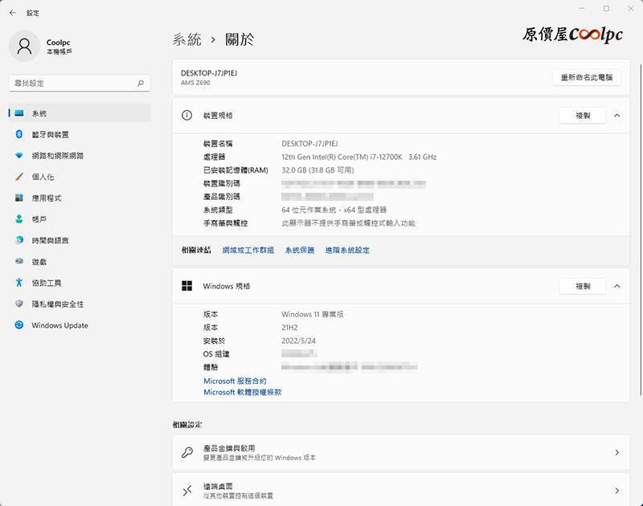The height and width of the screenshot is (506, 643).
Task: Select the privacy shield icon
Action: (18, 304)
